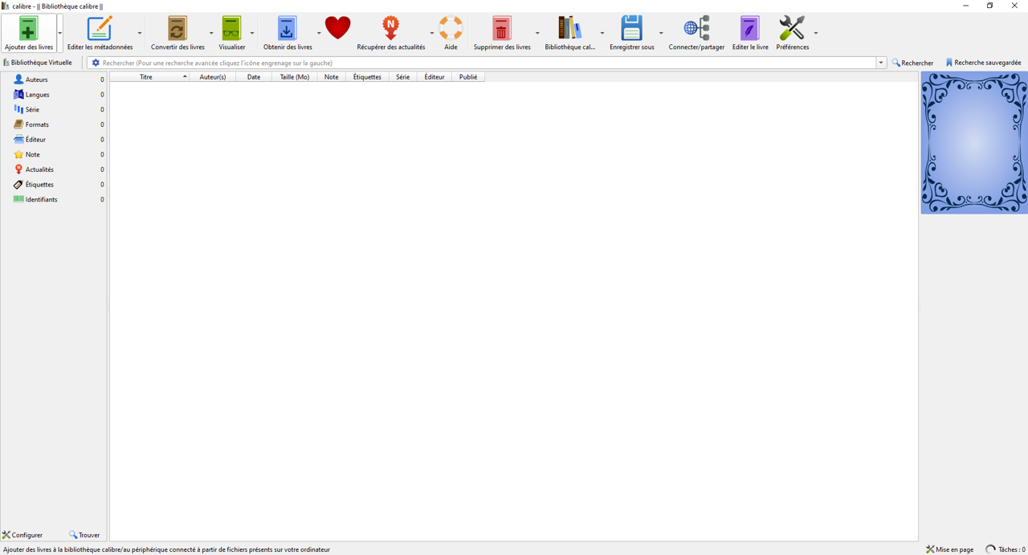Click inside the Rechercher search field
Screen dimensions: 1028x555
482,63
